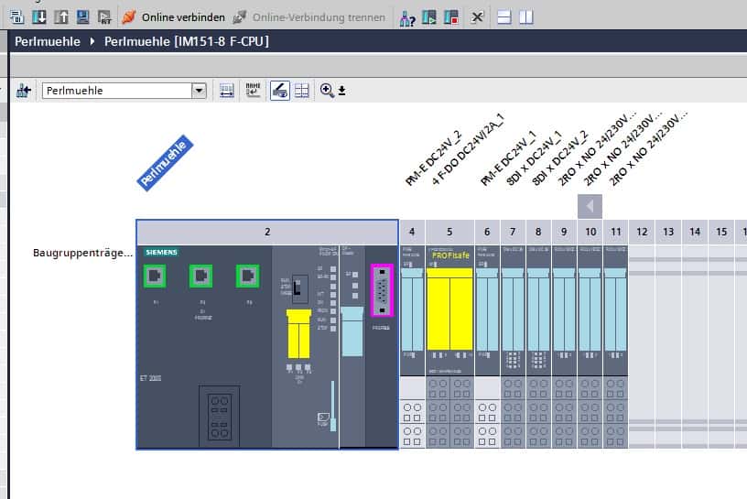Click Upload from device icon
Image resolution: width=747 pixels, height=499 pixels.
coord(61,17)
